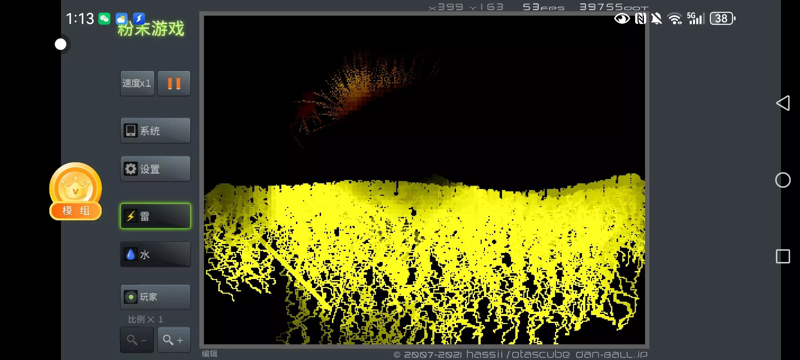Zoom out with magnifier minus button
This screenshot has width=800, height=360.
pos(137,340)
